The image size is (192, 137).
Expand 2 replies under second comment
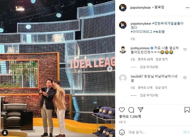coord(149,95)
